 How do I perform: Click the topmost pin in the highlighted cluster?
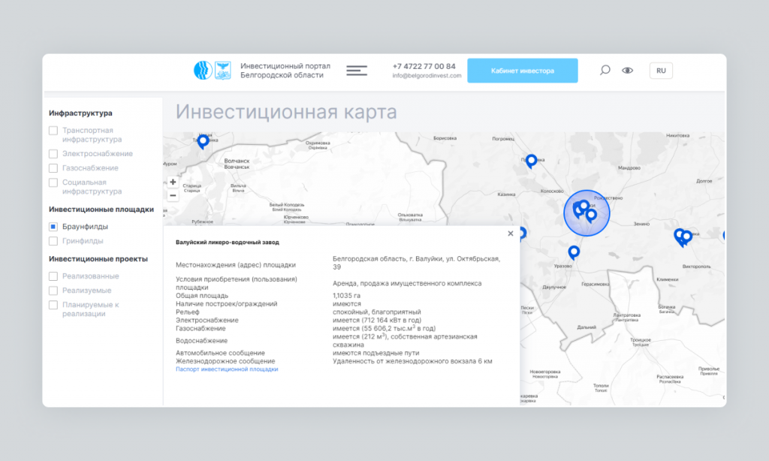(584, 206)
